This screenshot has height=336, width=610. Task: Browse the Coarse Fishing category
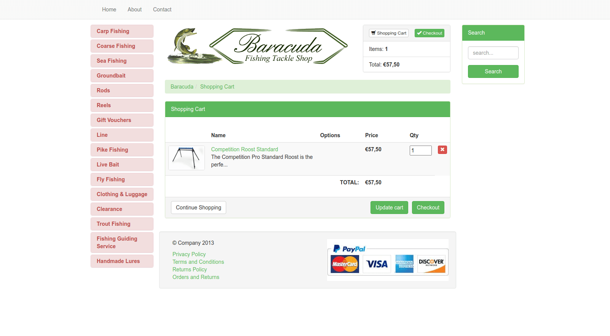coord(122,46)
